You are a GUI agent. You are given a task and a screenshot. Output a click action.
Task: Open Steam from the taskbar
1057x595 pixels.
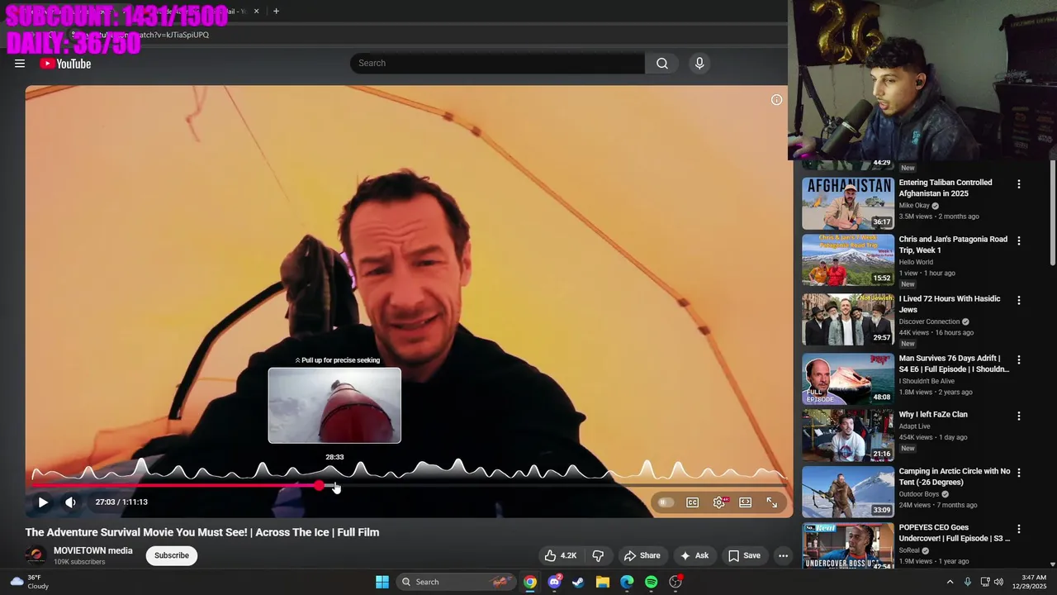(x=578, y=582)
